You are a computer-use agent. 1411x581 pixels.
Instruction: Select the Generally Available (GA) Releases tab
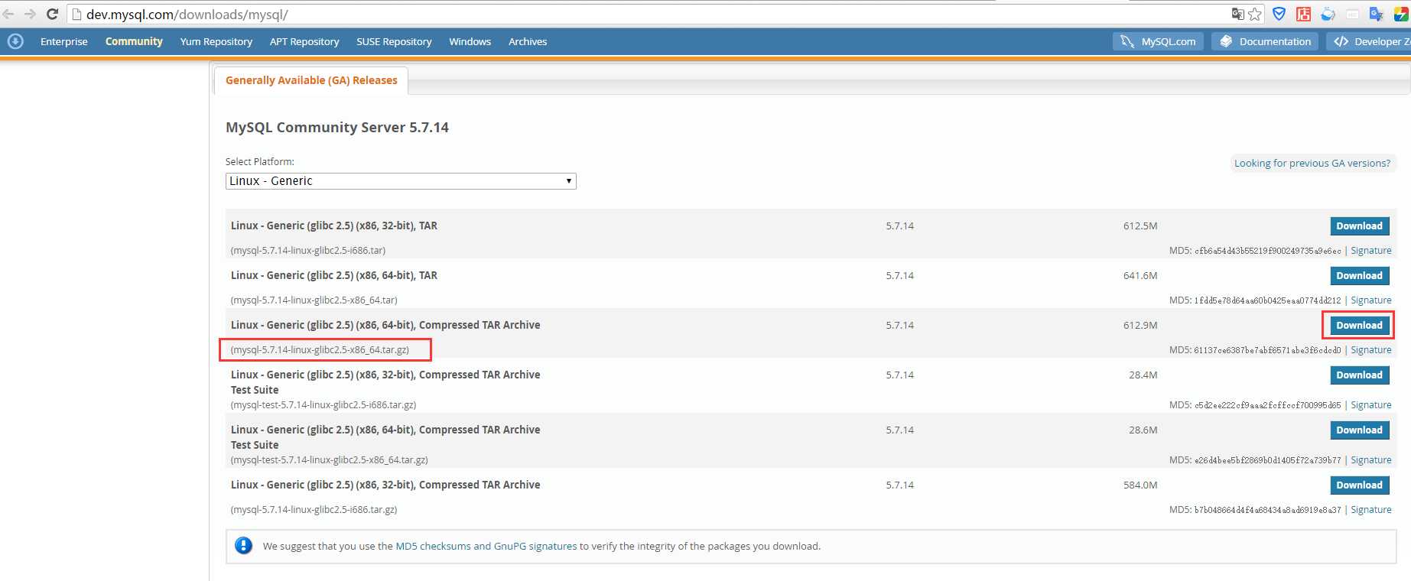tap(311, 80)
